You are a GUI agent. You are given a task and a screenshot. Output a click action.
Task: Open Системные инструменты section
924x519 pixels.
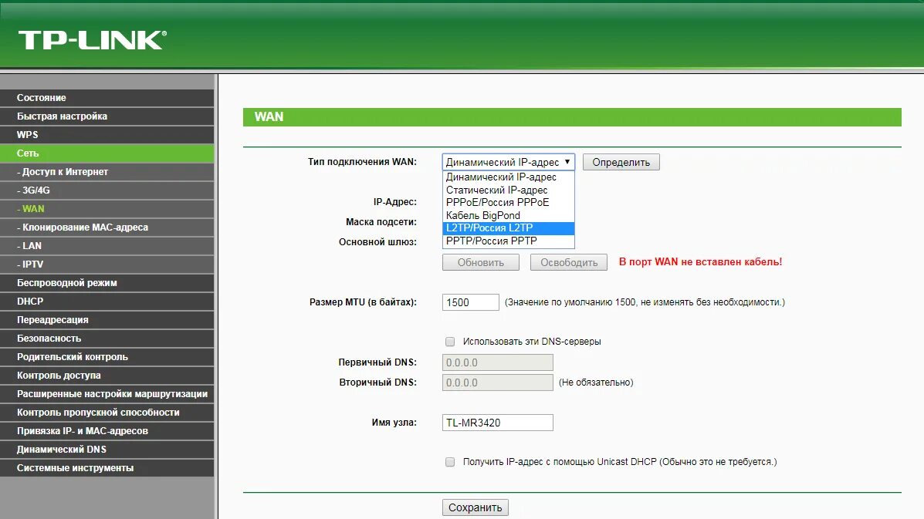[107, 468]
